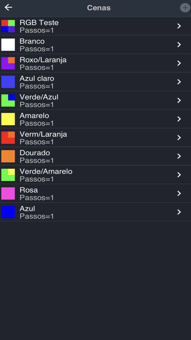191x340 pixels.
Task: Click the Dourado scene name
Action: [x=35, y=153]
